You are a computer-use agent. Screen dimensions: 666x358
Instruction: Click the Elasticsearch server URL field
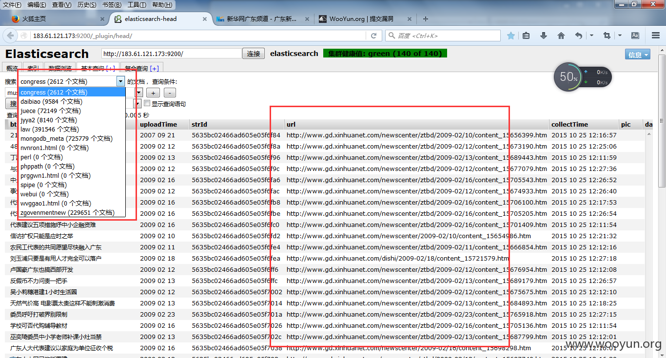171,54
